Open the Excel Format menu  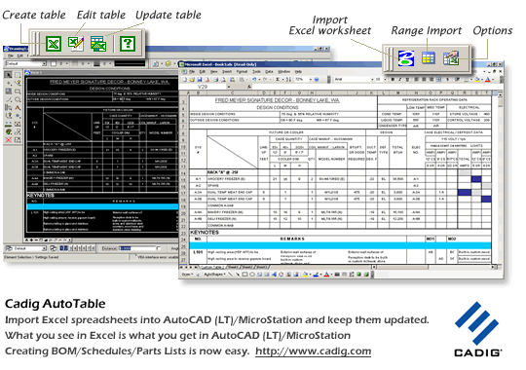[x=242, y=72]
